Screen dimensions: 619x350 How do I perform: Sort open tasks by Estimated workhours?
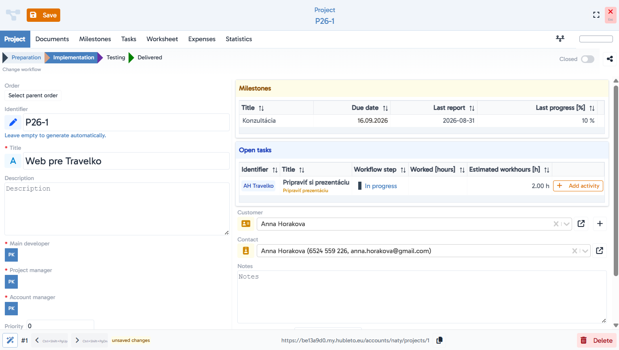[x=547, y=170]
